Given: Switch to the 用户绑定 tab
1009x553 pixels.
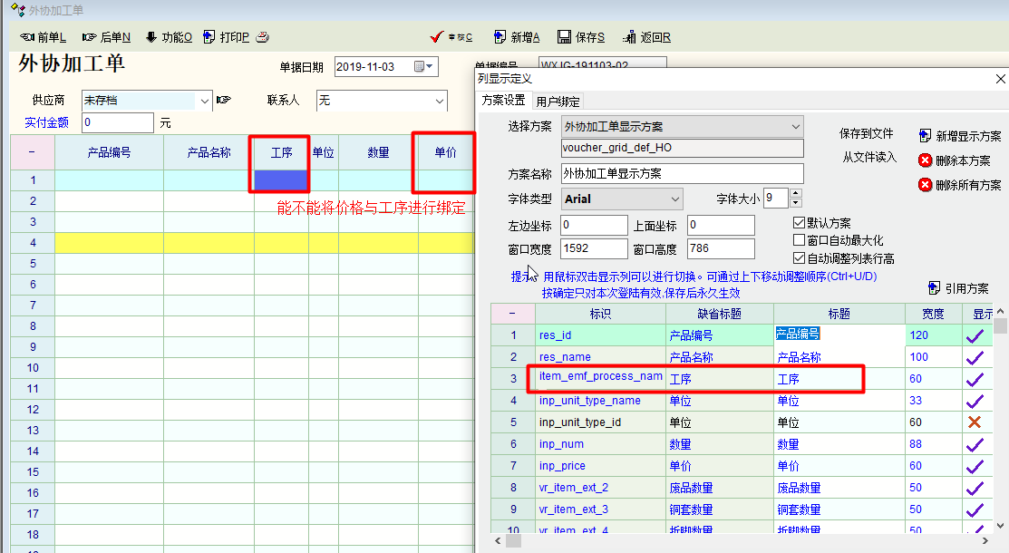Looking at the screenshot, I should 558,102.
